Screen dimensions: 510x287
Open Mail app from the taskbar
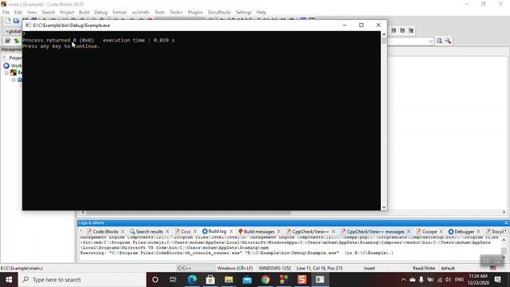247,280
